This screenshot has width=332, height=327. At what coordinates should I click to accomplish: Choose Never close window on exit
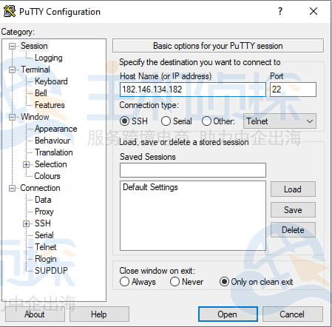coord(175,281)
